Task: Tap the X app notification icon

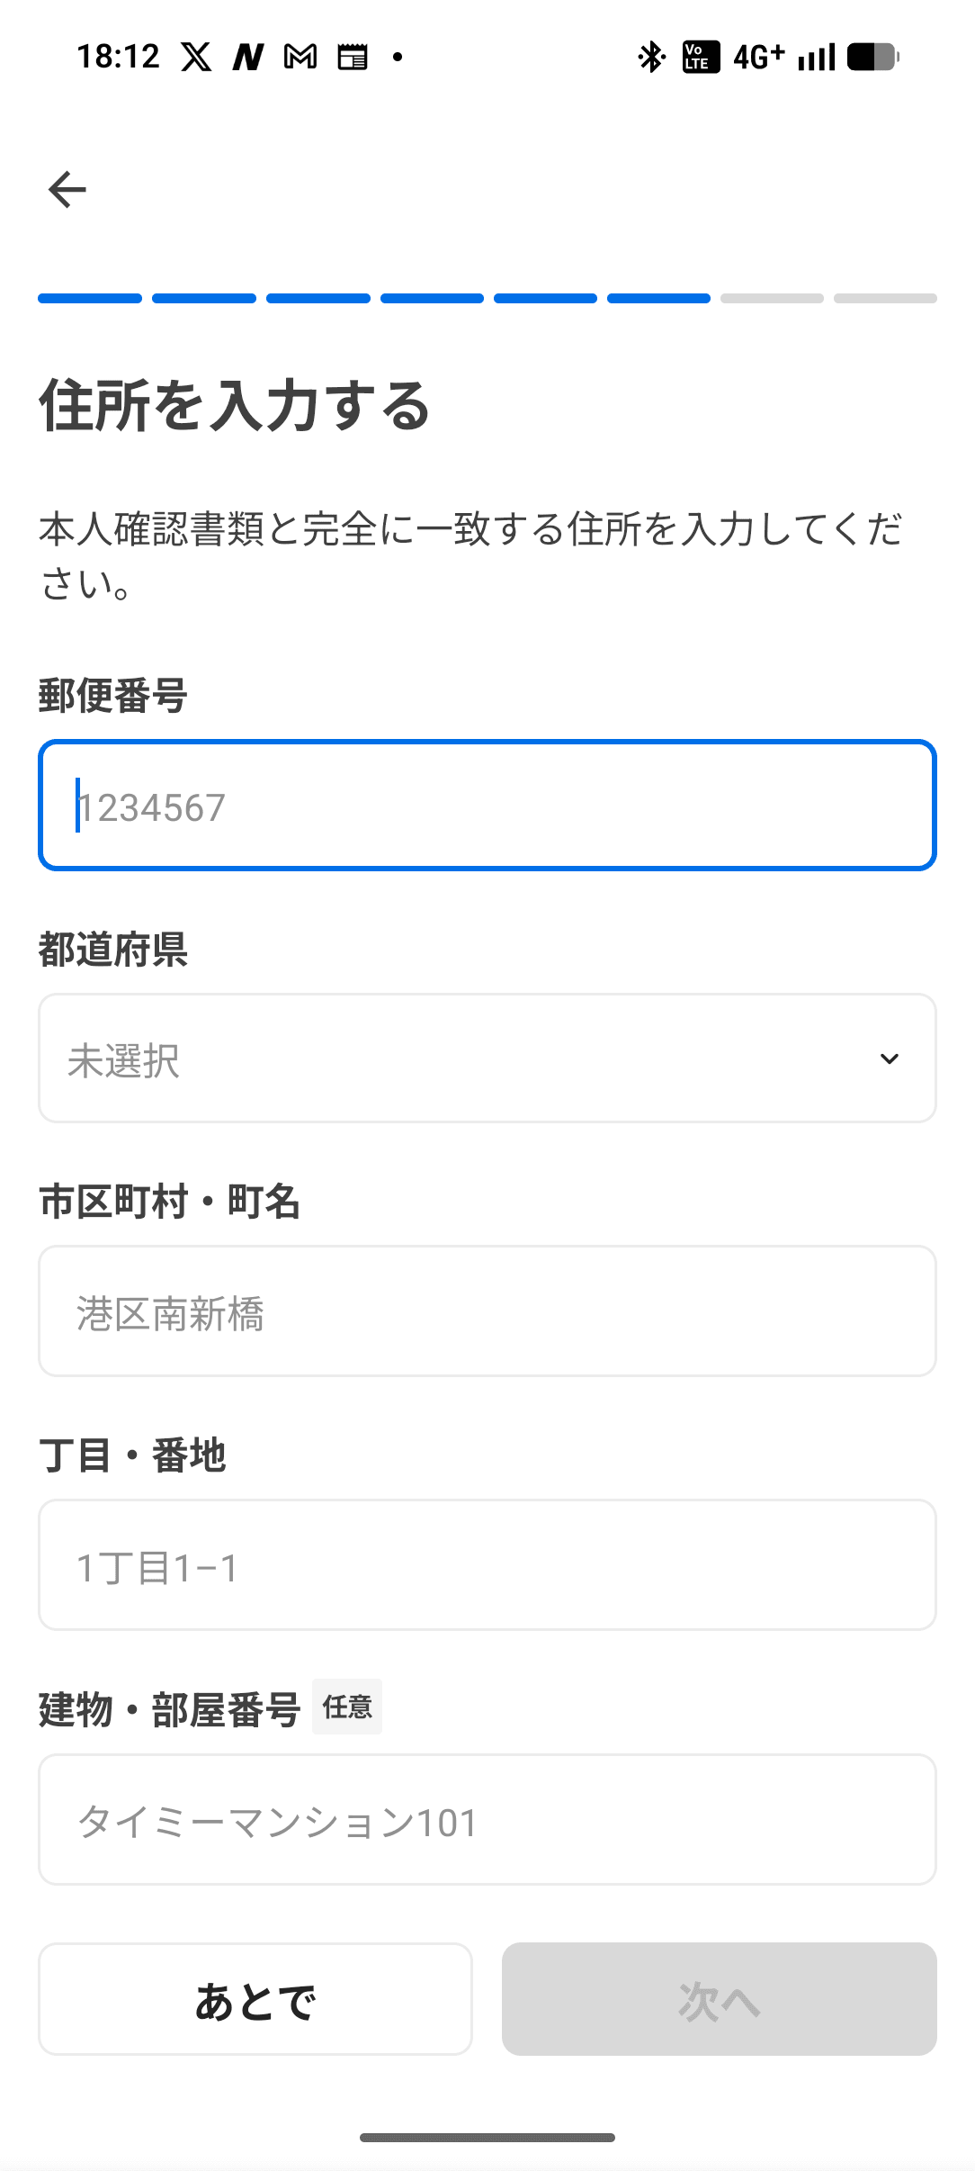Action: point(196,58)
